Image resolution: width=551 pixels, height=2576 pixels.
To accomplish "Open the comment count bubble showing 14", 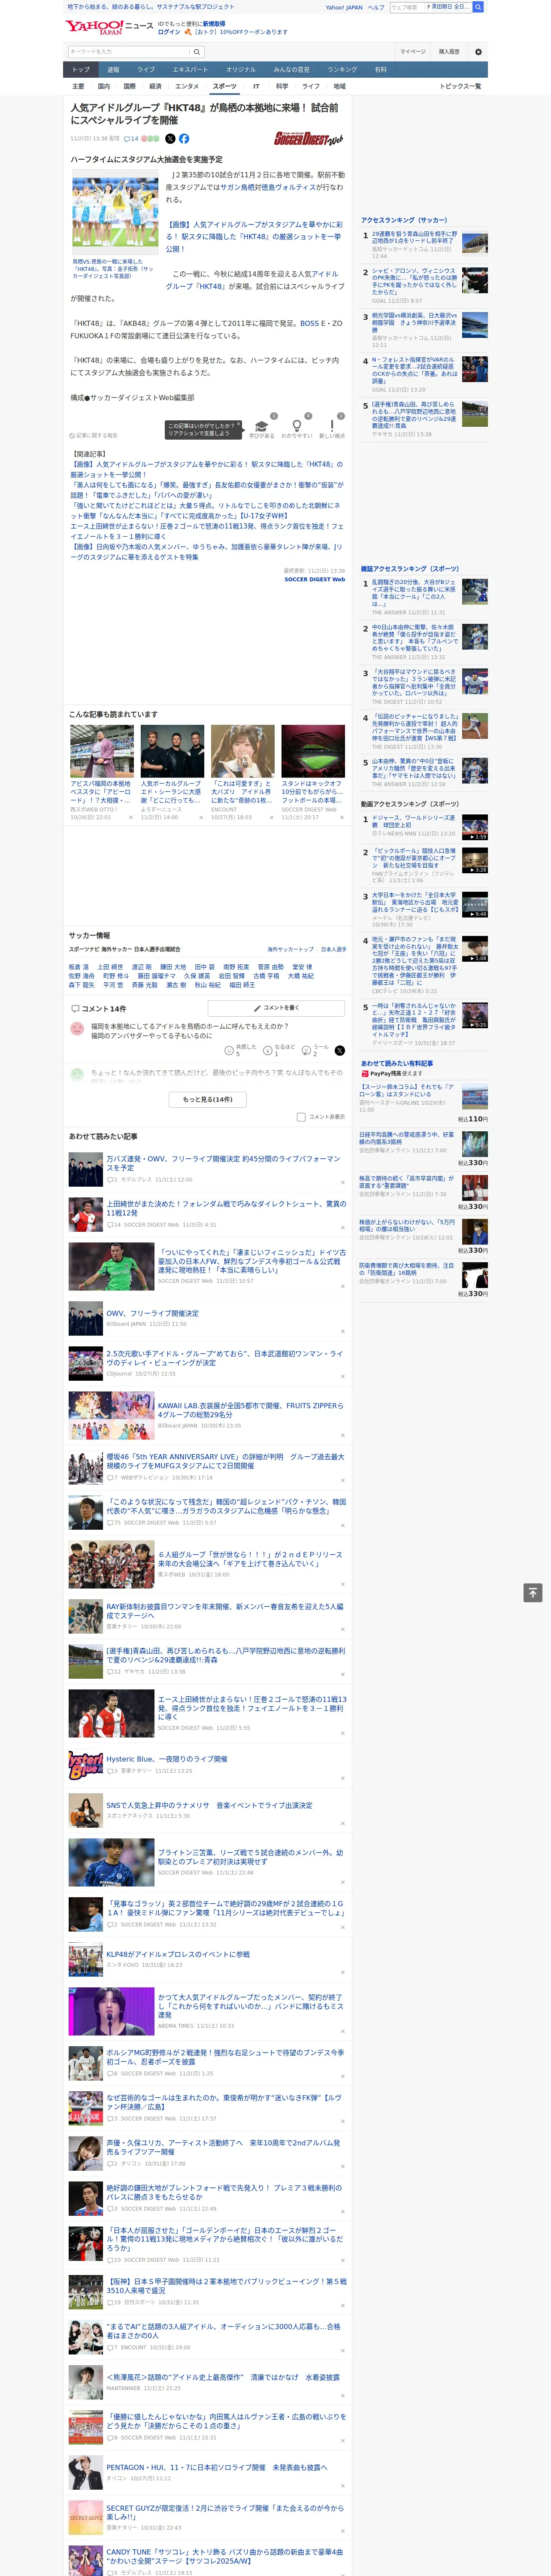I will click(131, 139).
